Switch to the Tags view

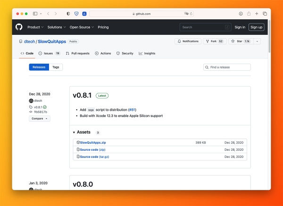pyautogui.click(x=56, y=67)
